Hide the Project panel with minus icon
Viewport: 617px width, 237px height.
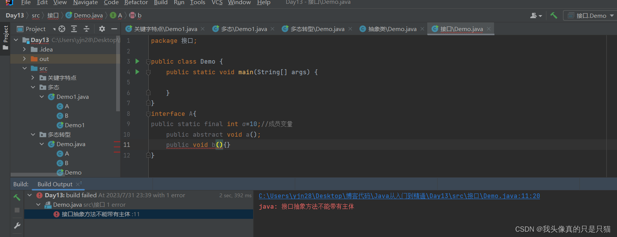point(114,29)
